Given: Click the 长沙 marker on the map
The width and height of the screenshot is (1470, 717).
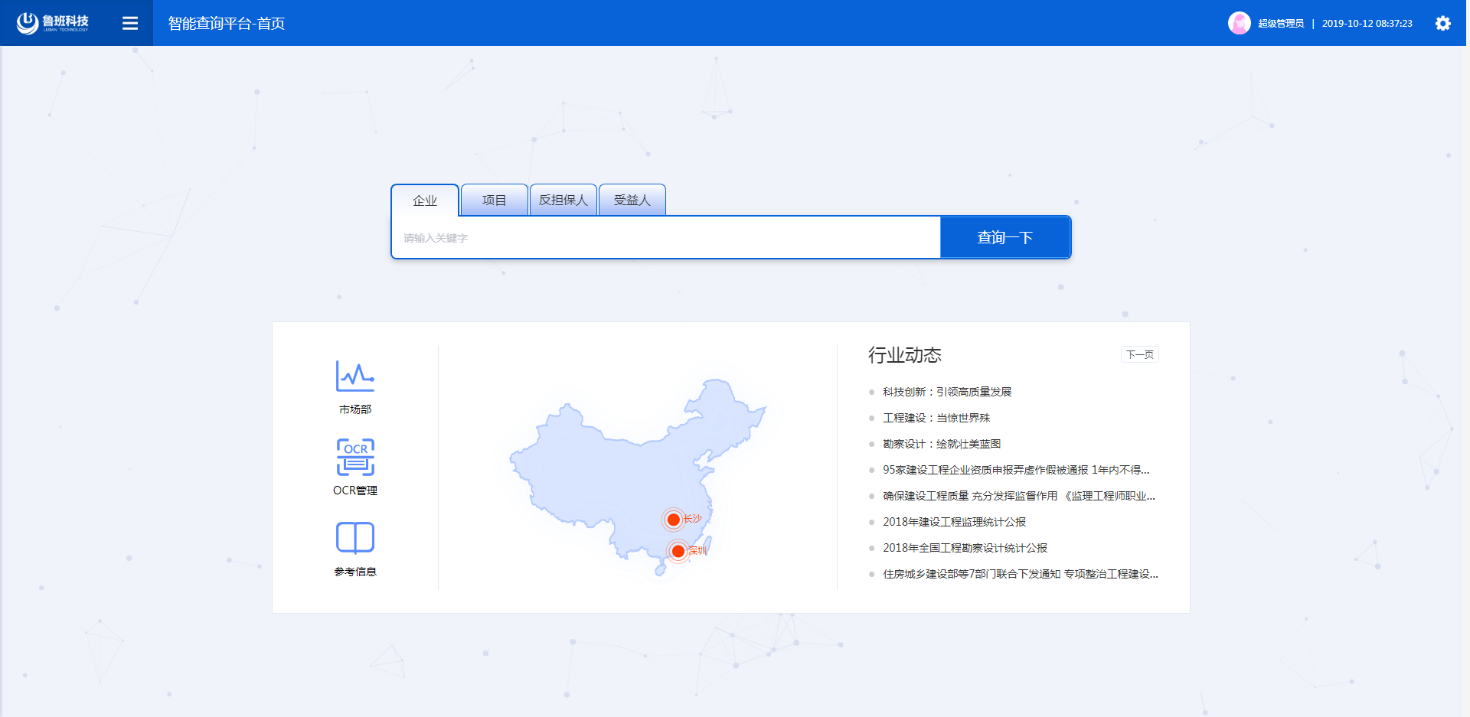Looking at the screenshot, I should coord(674,520).
